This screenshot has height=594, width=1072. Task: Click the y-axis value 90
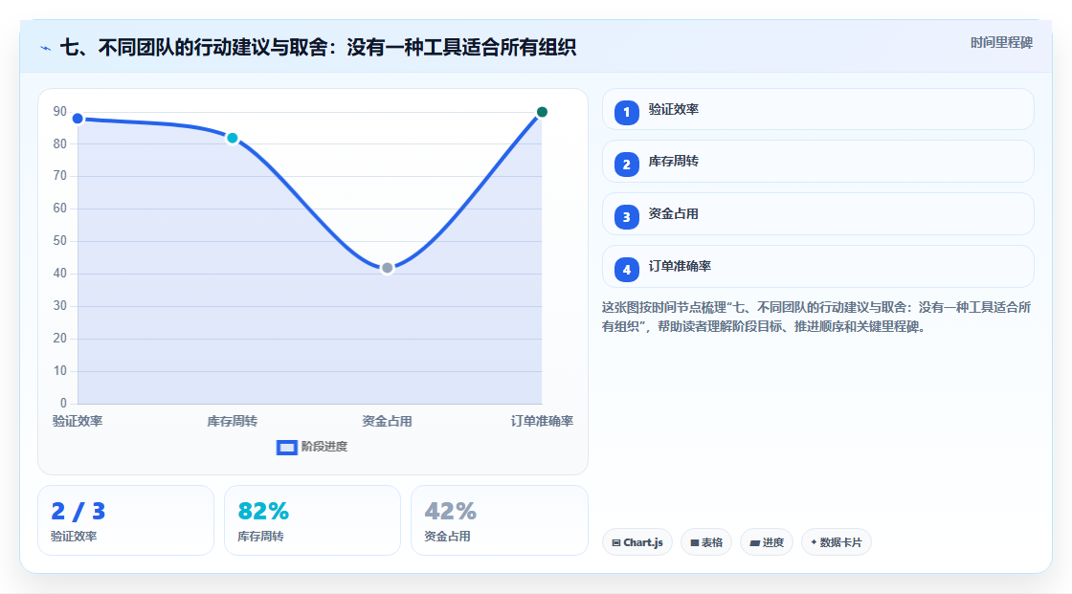pyautogui.click(x=60, y=111)
